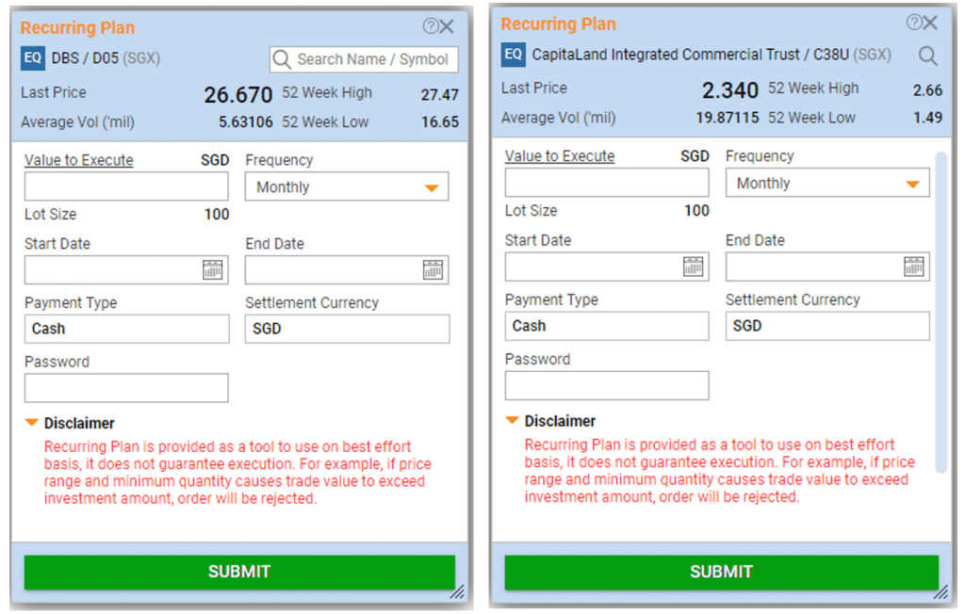
Task: Open Start Date calendar in CapitaLand panel
Action: pos(694,267)
